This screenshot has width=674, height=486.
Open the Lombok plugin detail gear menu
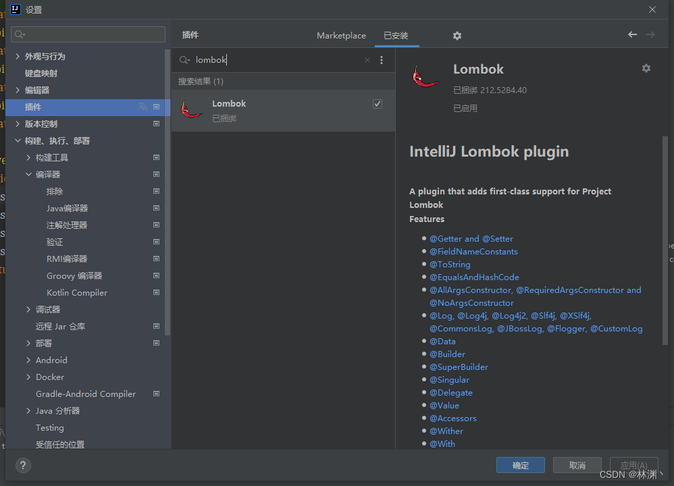(646, 68)
